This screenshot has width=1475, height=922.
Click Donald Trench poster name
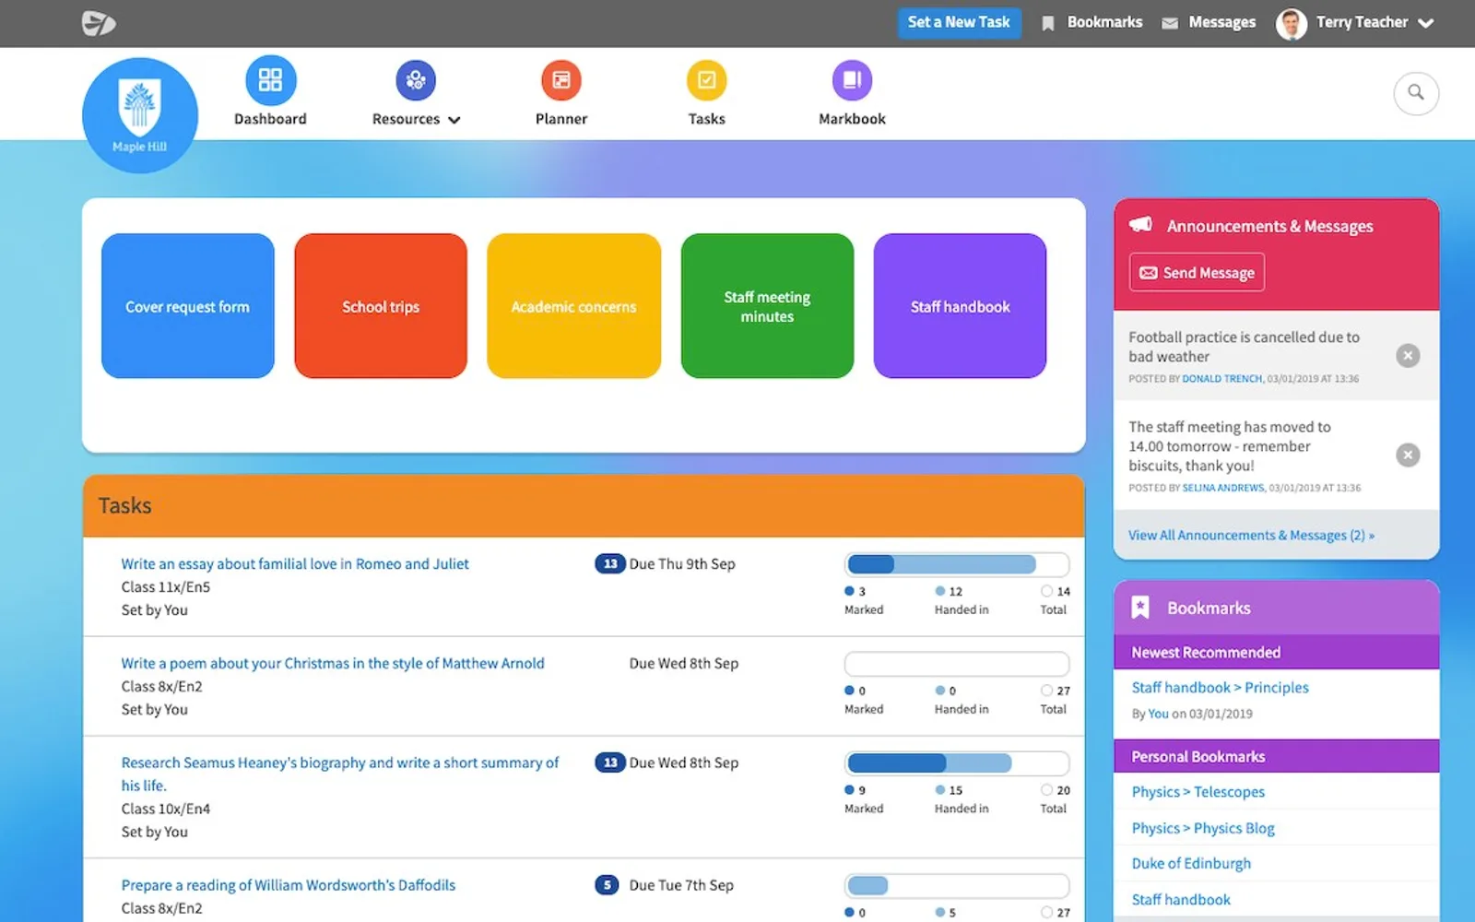(1221, 379)
